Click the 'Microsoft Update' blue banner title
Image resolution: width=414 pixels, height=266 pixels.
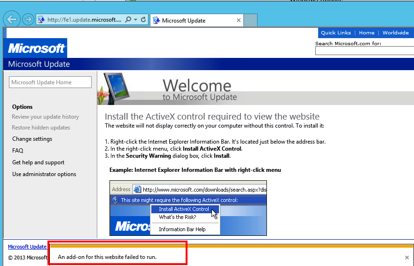[x=39, y=64]
